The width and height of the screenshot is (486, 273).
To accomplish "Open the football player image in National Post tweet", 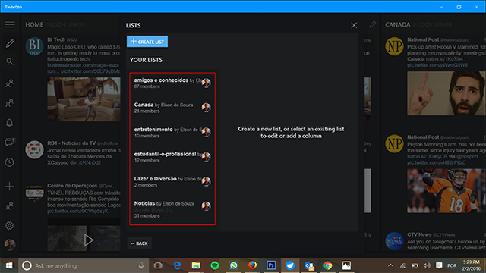I will pos(447,190).
